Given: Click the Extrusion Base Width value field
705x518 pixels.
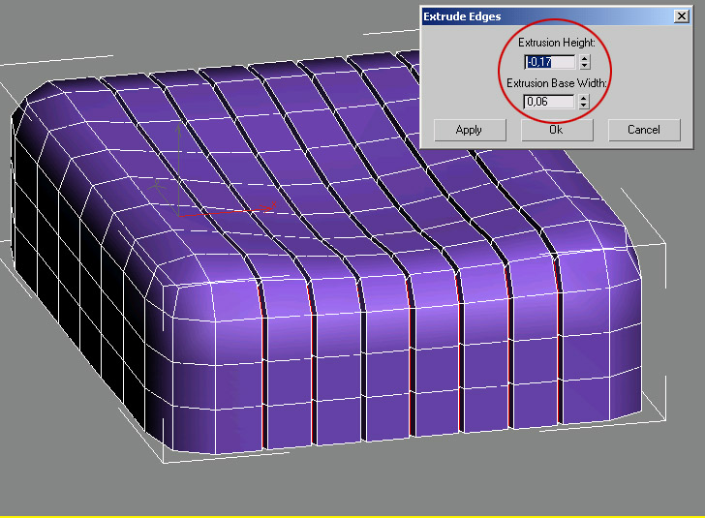Looking at the screenshot, I should (x=549, y=102).
